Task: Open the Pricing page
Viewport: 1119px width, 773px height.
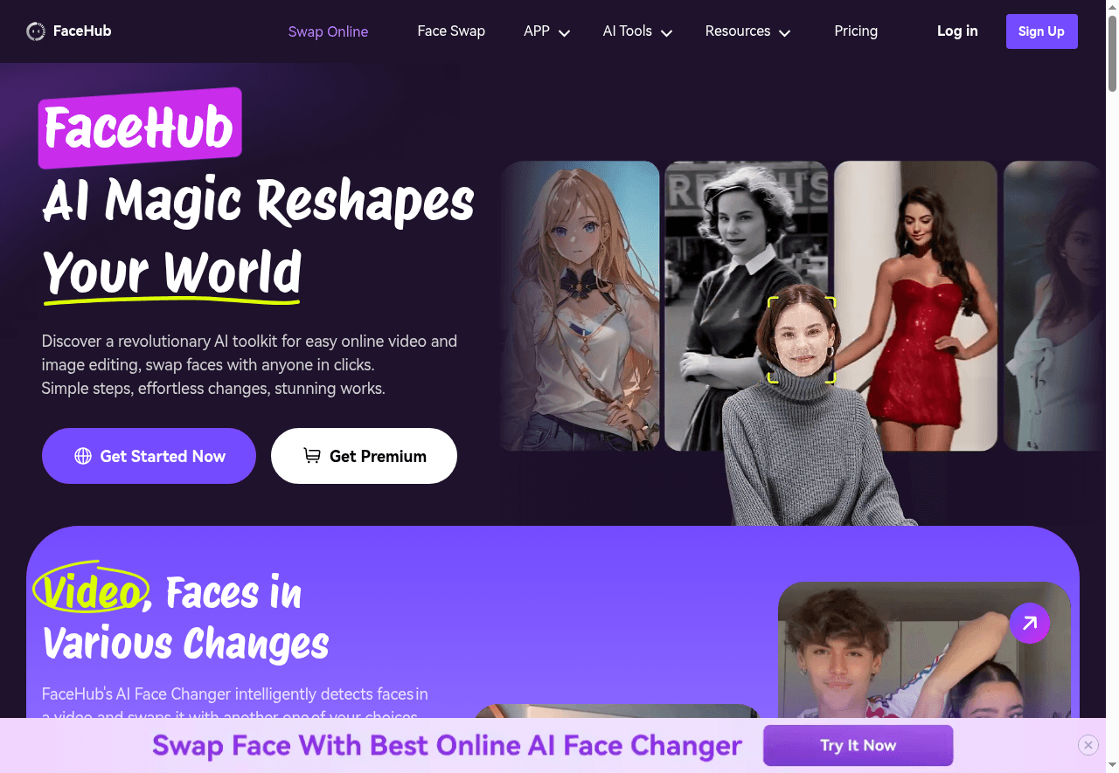Action: [x=856, y=31]
